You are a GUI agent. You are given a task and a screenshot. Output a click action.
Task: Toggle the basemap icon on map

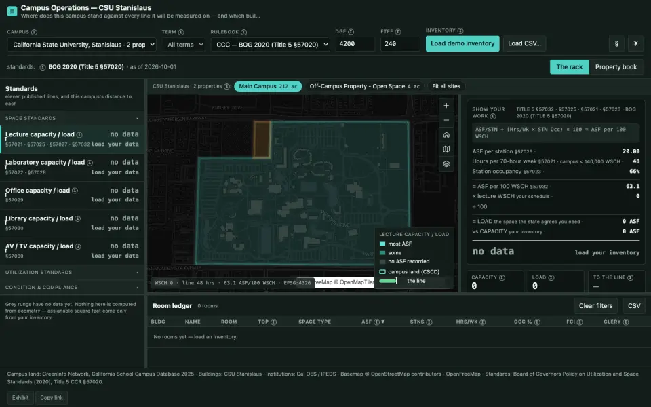click(x=446, y=149)
